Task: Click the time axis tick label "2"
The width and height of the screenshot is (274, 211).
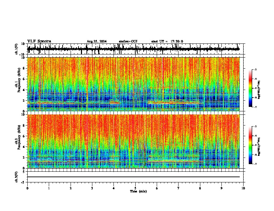Action: click(x=71, y=188)
